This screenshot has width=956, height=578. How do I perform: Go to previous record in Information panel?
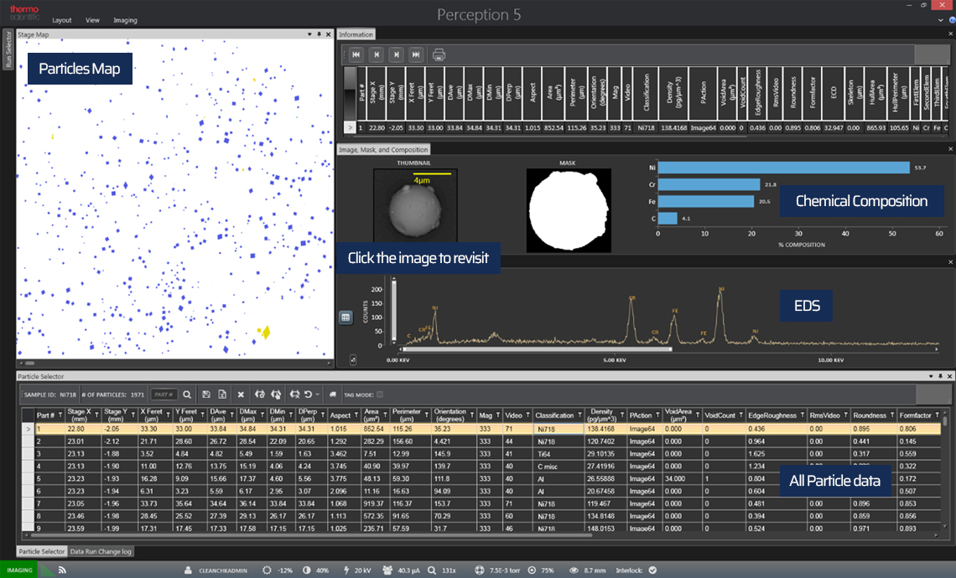click(x=377, y=54)
